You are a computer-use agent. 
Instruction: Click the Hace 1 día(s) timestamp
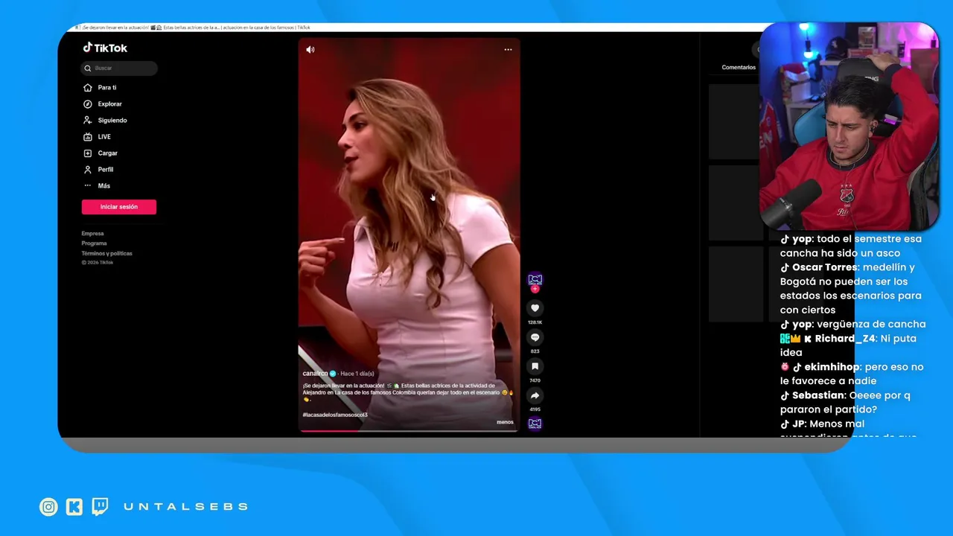[357, 374]
